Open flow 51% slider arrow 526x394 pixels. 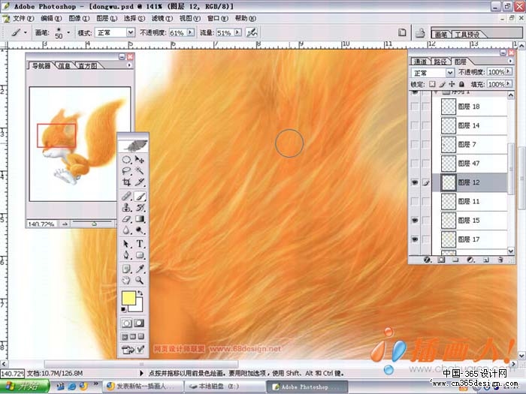coord(237,32)
